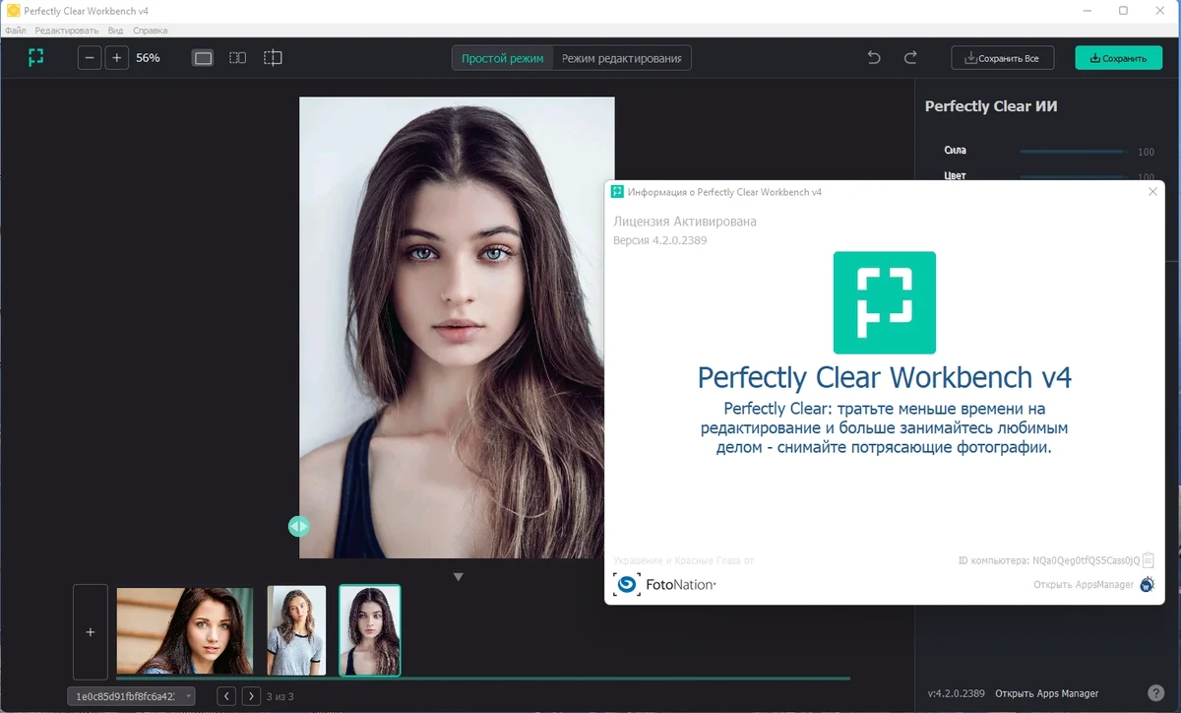Click Сохранить Все button

pos(1002,58)
